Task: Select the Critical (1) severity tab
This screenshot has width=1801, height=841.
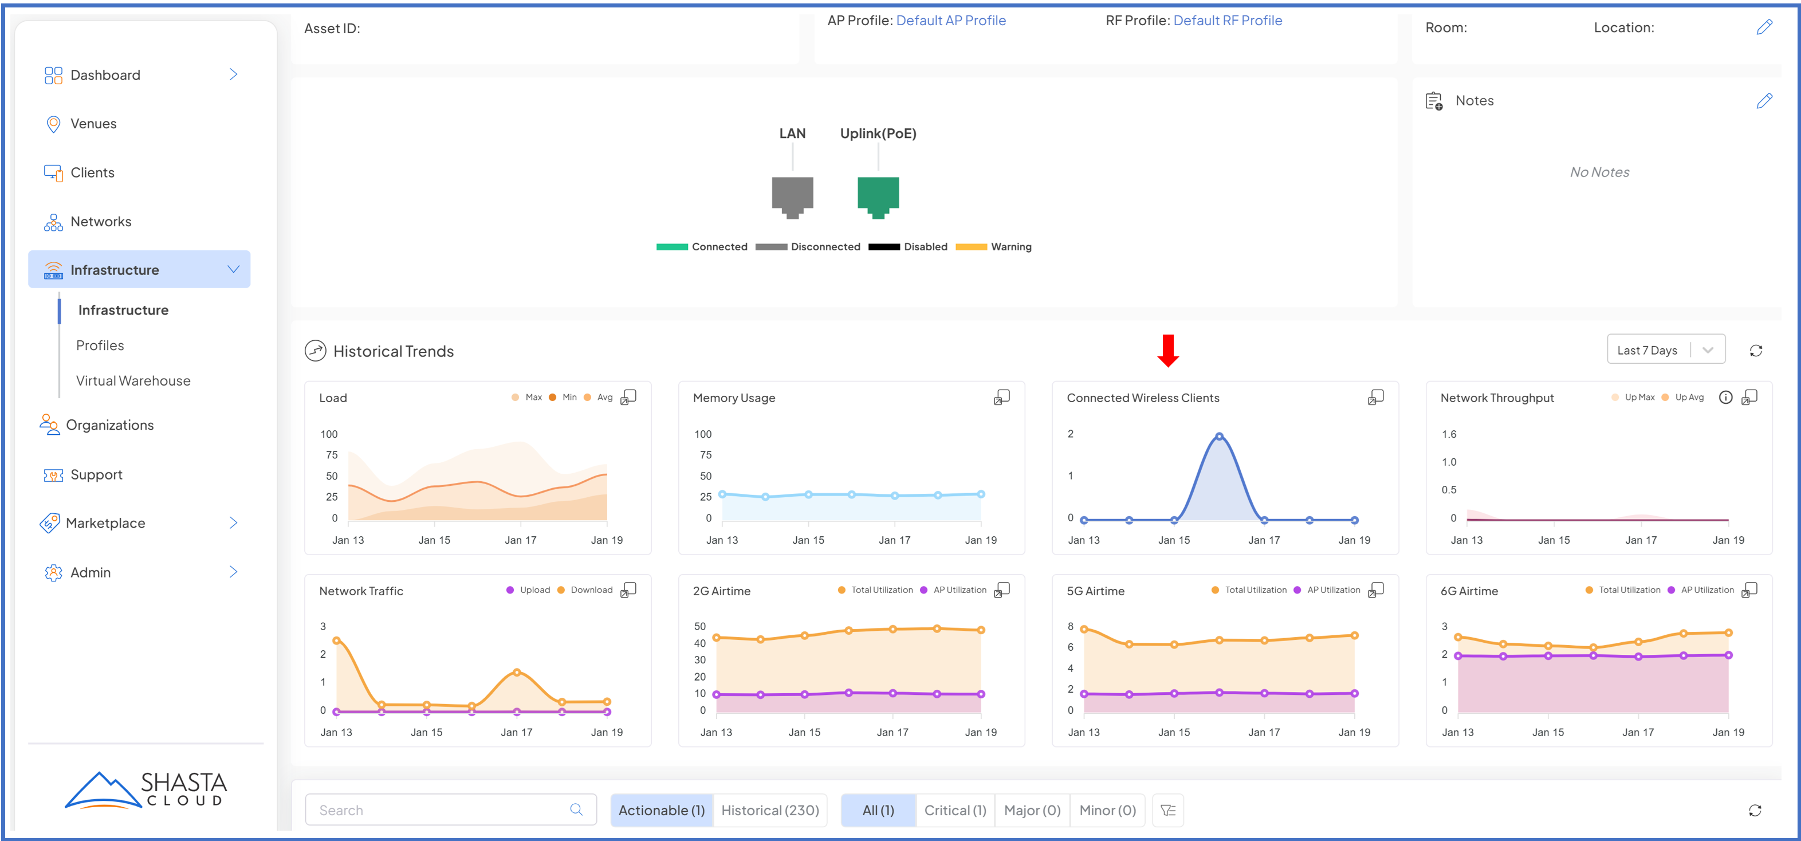Action: click(x=954, y=809)
